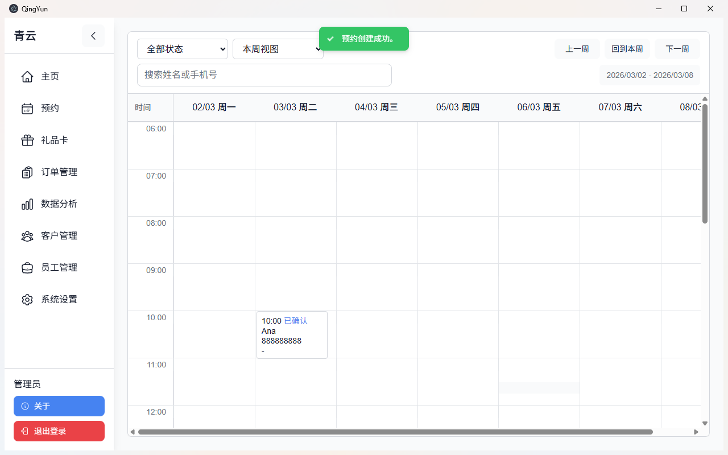Open the 本周视图 view dropdown
This screenshot has width=728, height=455.
click(x=278, y=49)
